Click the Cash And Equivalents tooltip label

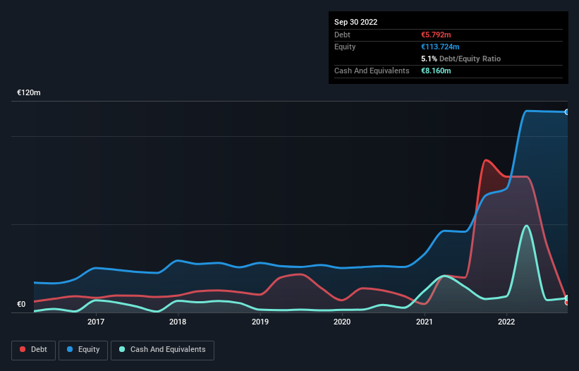point(372,71)
